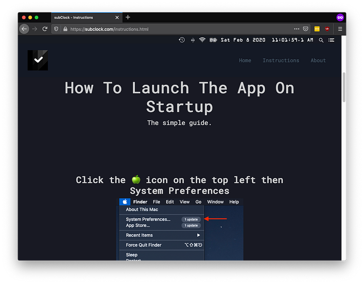Click the Wi-Fi icon in page header

point(202,40)
